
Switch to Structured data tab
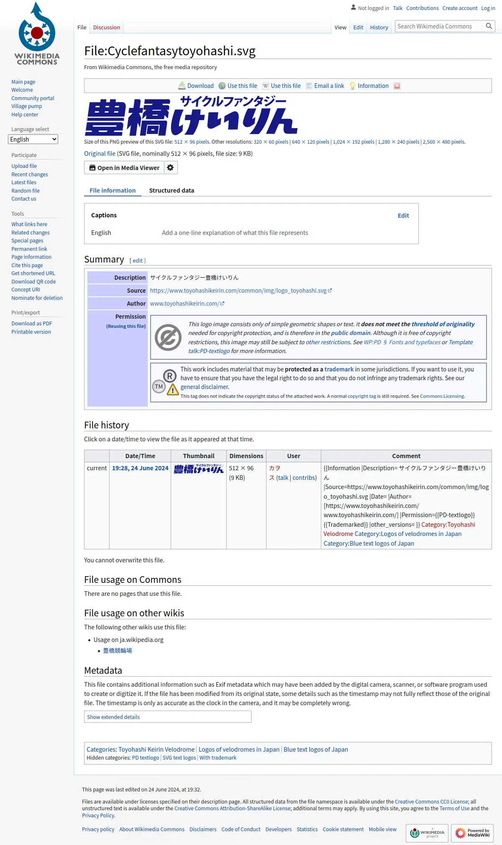[172, 191]
